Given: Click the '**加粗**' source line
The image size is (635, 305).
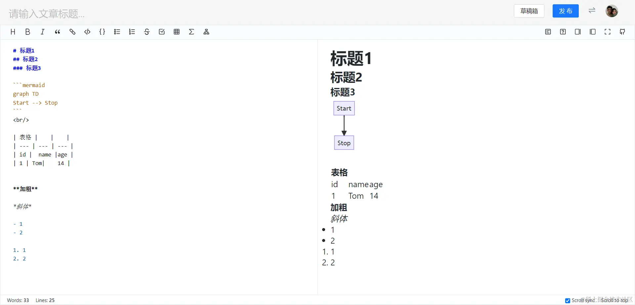Looking at the screenshot, I should click(x=25, y=189).
